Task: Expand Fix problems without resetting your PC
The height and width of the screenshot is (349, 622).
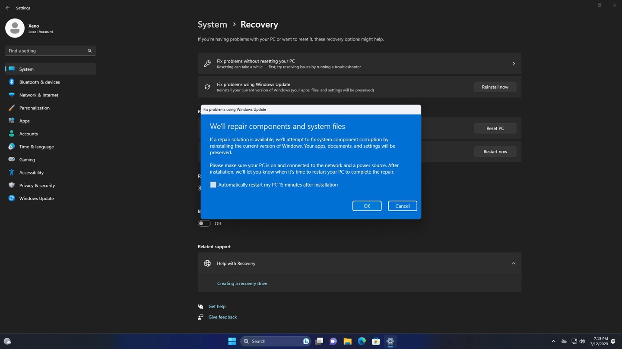Action: (x=514, y=63)
